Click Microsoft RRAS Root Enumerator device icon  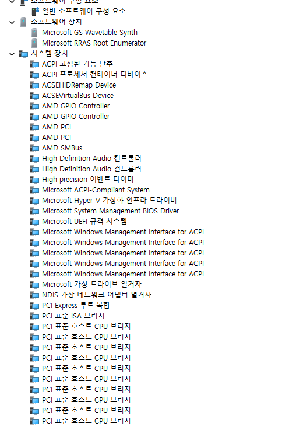34,43
